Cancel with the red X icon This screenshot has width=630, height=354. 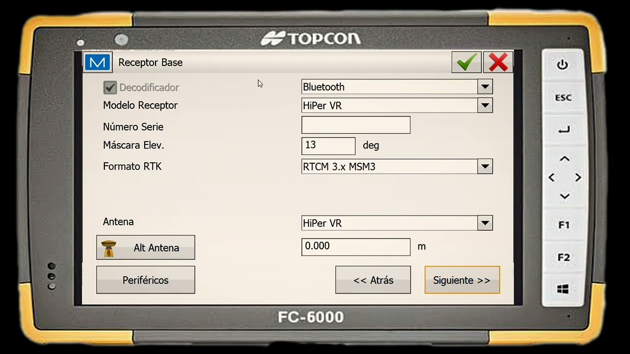[498, 62]
